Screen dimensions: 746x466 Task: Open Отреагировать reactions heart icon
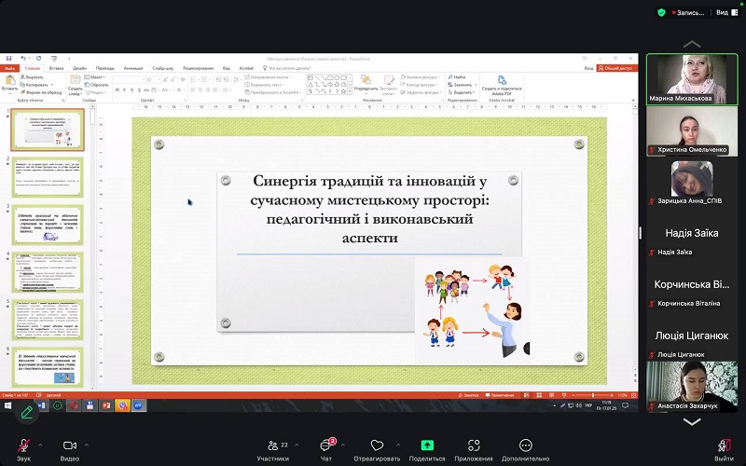click(377, 450)
